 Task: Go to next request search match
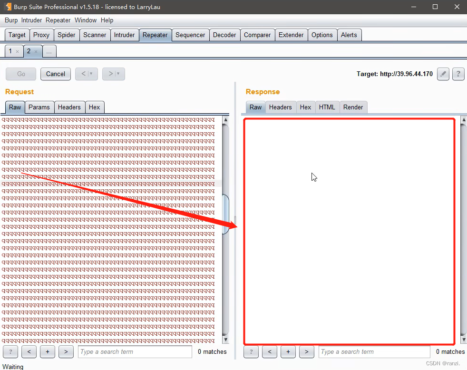click(x=66, y=352)
